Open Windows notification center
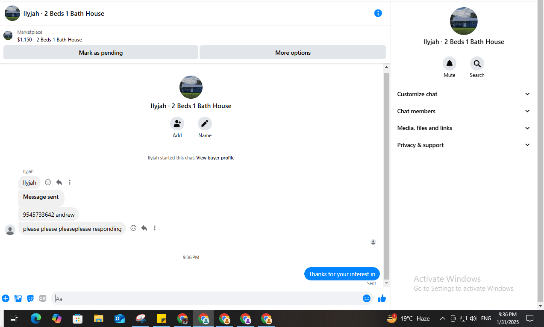The width and height of the screenshot is (544, 327). pyautogui.click(x=530, y=318)
